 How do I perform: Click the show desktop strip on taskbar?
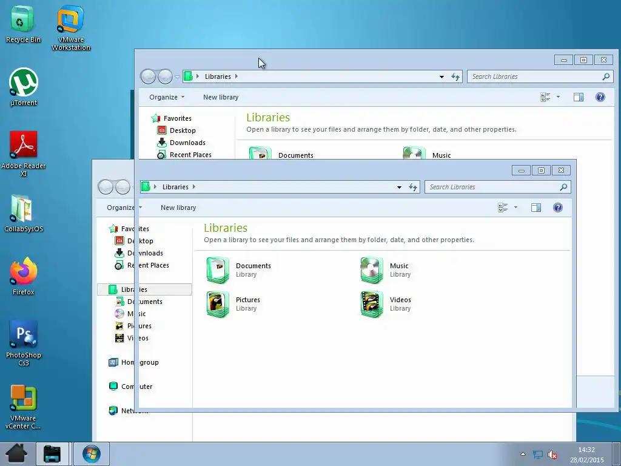tap(616, 454)
